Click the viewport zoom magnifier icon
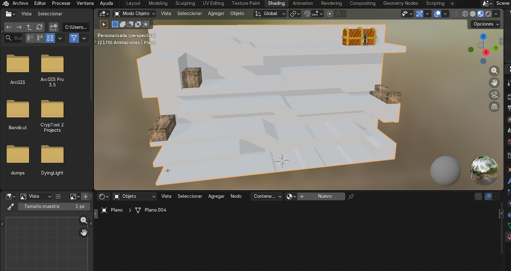This screenshot has height=271, width=511. click(494, 71)
